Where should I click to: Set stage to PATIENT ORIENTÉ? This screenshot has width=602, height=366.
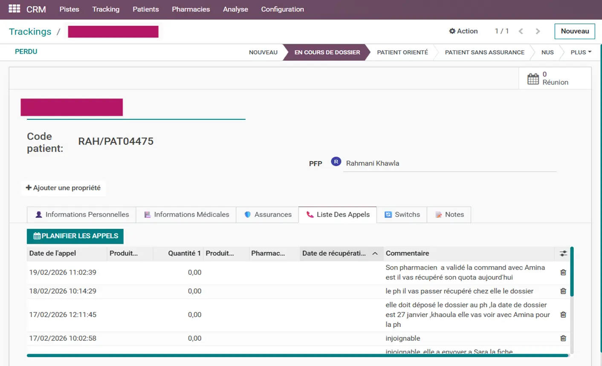[402, 52]
